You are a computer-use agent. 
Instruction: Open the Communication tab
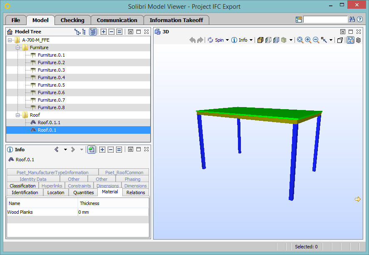(x=117, y=20)
